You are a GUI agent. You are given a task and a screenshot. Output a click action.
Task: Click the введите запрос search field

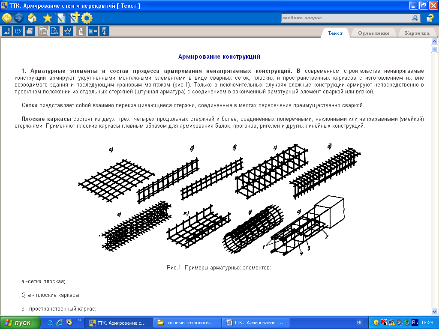(346, 18)
